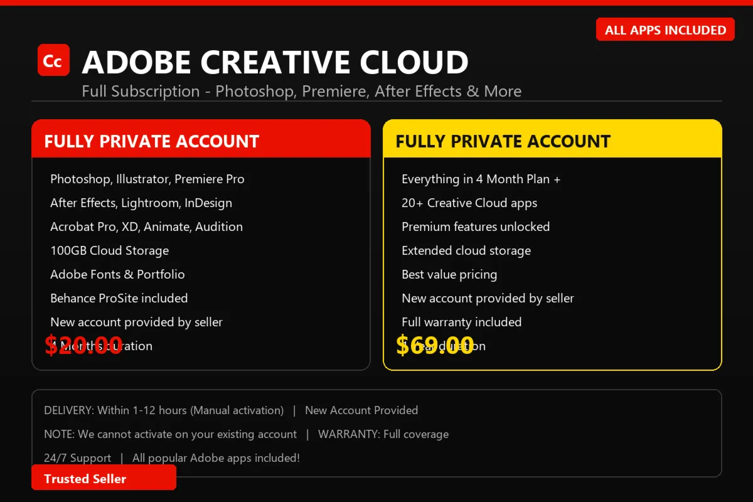Click Photoshop, Illustrator, Premiere Pro line
This screenshot has width=753, height=502.
coord(147,179)
